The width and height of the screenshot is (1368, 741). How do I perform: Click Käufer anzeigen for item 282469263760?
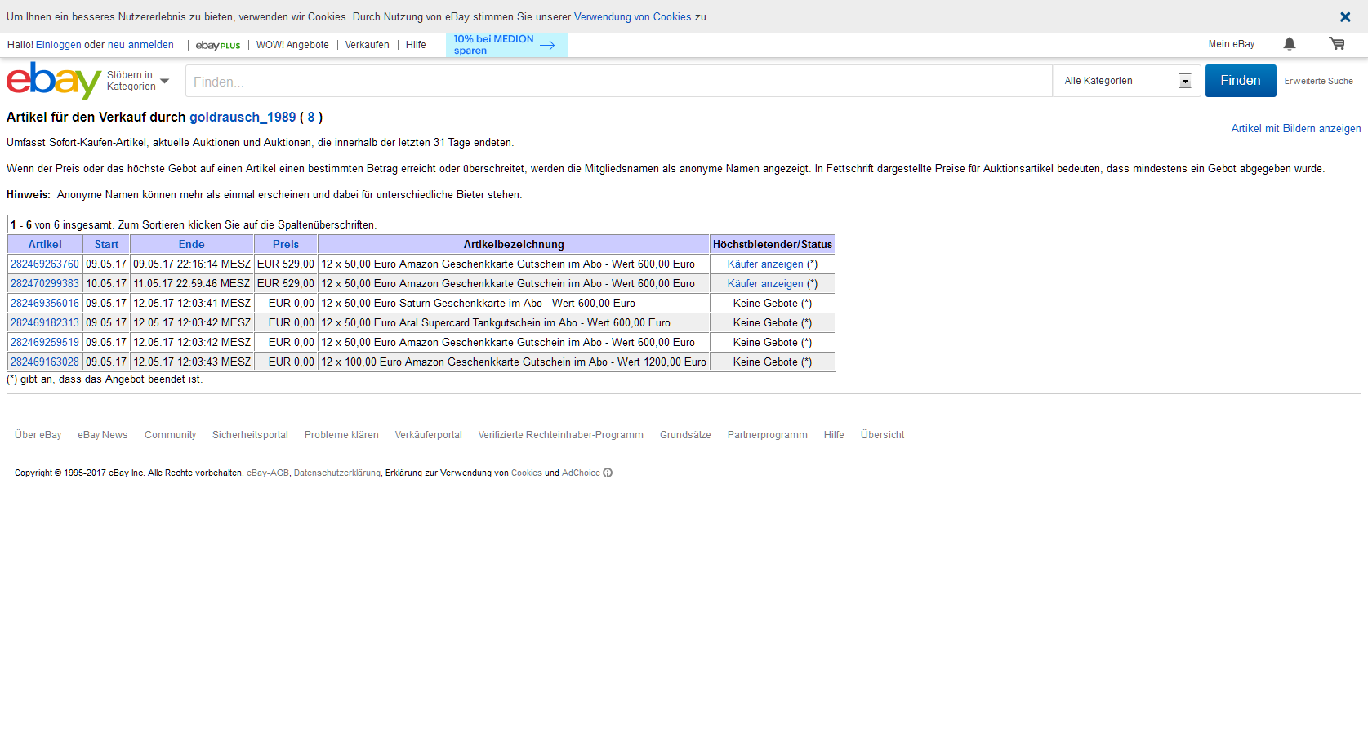tap(765, 264)
